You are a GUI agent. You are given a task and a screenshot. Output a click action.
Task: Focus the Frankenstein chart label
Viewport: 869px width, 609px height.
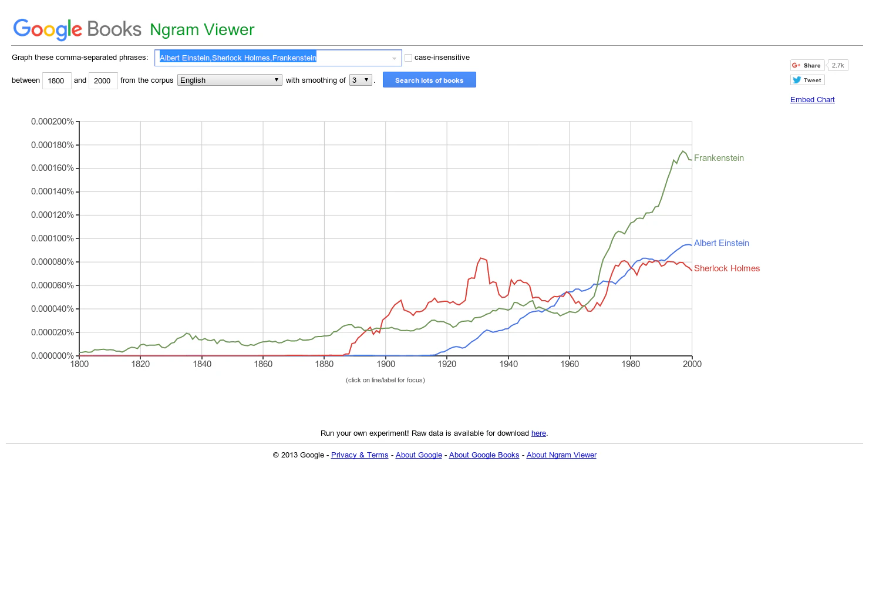coord(719,158)
